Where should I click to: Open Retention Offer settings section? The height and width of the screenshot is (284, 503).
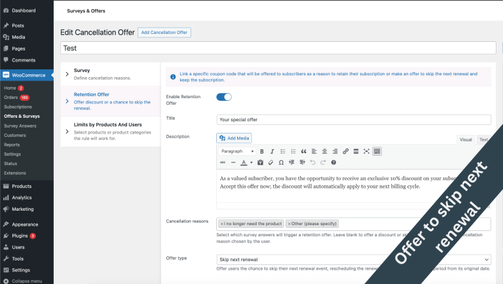tap(110, 101)
